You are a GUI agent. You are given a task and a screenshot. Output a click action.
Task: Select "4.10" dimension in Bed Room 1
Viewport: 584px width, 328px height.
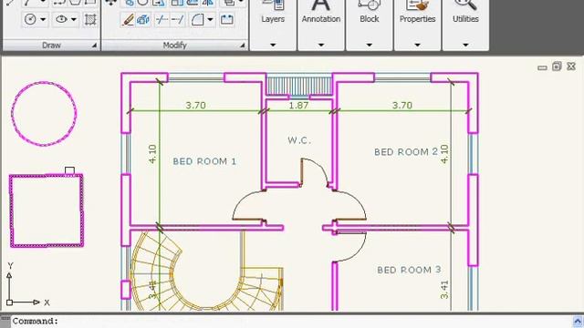[x=152, y=154]
